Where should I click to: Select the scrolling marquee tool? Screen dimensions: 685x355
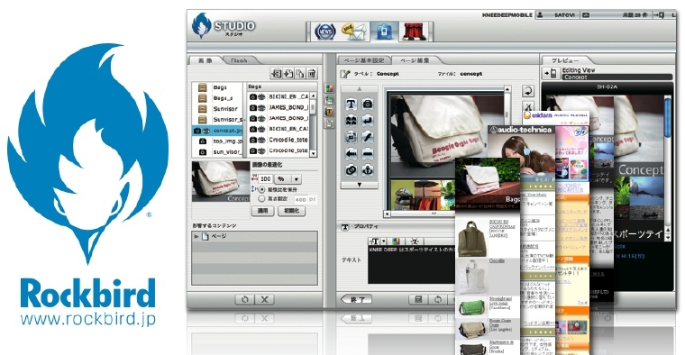pos(352,137)
